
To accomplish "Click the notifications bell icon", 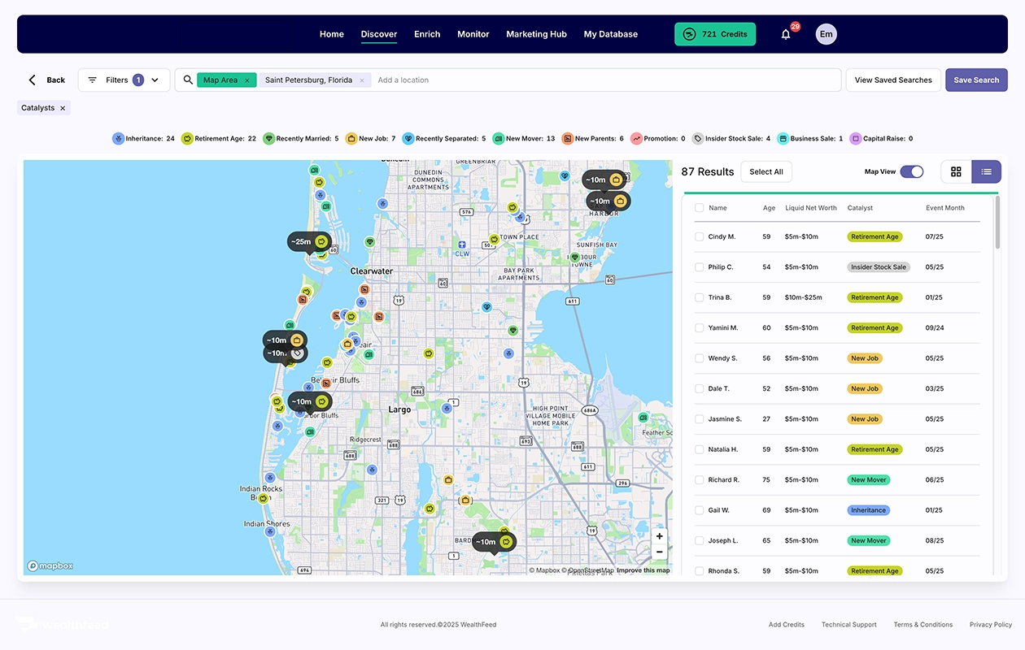I will 785,34.
